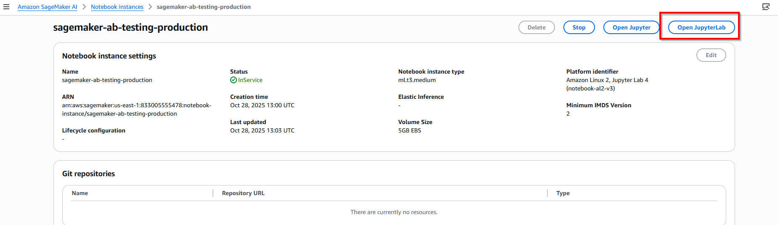Click the ml.t3.medium instance type value
This screenshot has height=225, width=778.
417,80
